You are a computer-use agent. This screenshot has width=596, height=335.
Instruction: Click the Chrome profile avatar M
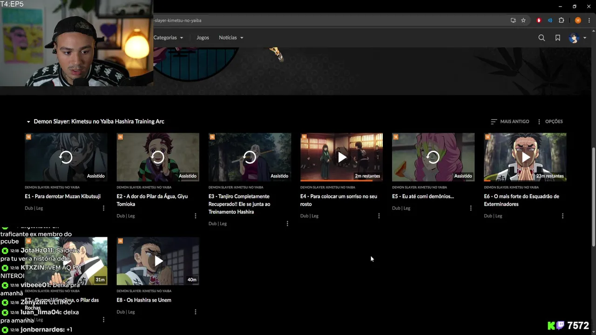[578, 20]
